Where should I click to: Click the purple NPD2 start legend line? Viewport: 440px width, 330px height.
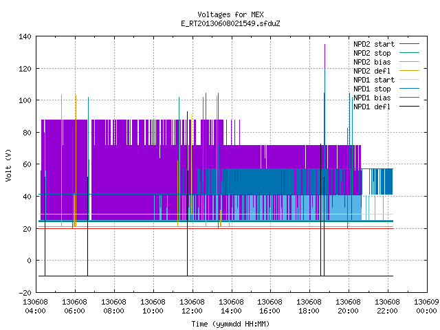point(409,44)
